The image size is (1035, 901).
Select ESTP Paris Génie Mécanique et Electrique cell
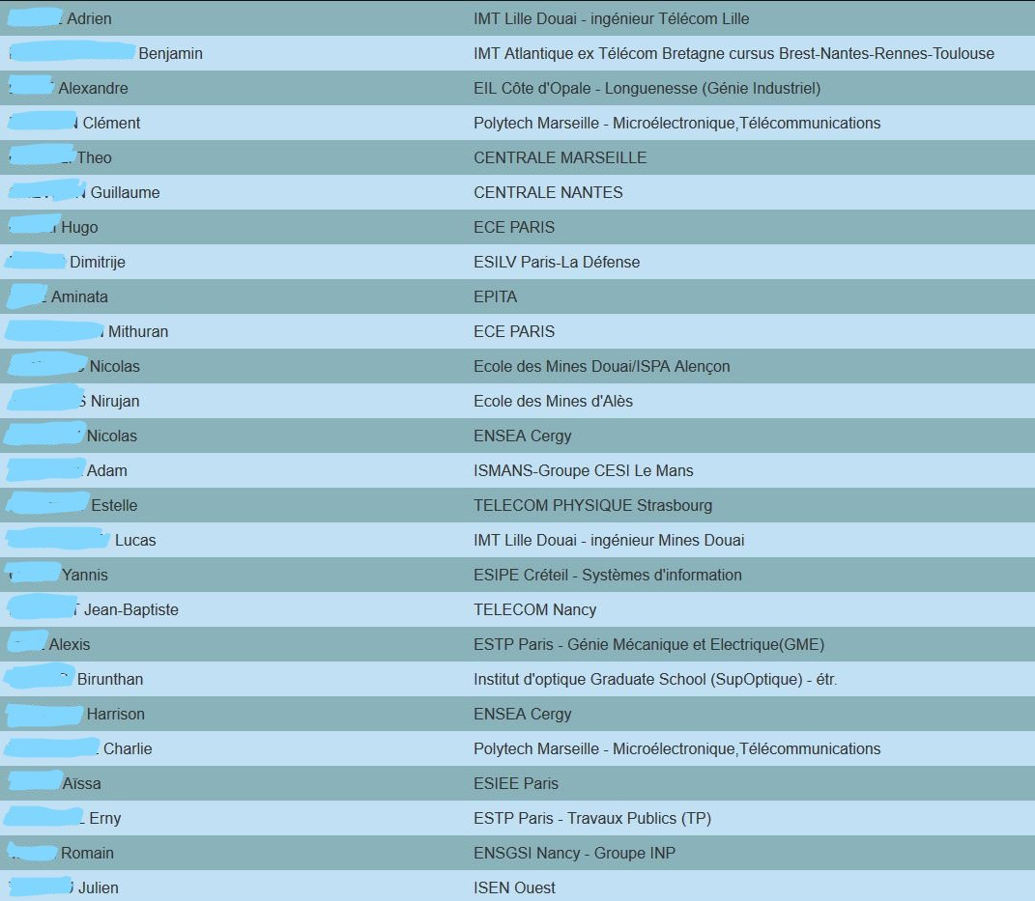(648, 644)
